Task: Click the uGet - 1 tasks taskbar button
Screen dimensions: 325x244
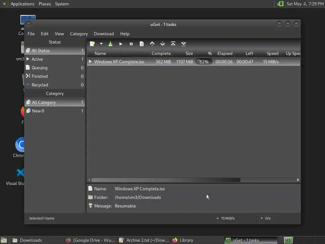Action: [x=251, y=240]
